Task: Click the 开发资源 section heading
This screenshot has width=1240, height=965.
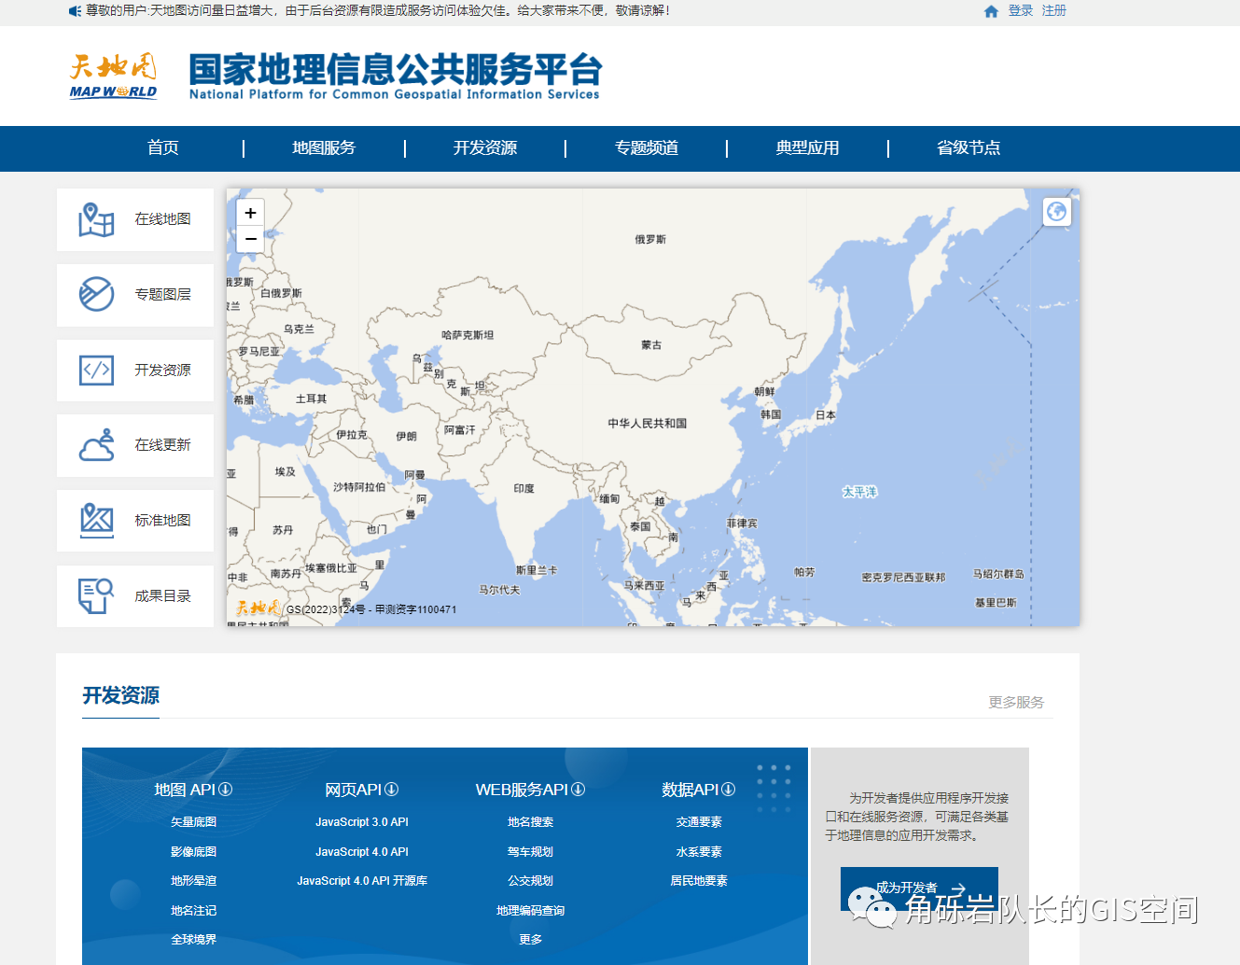Action: (120, 695)
